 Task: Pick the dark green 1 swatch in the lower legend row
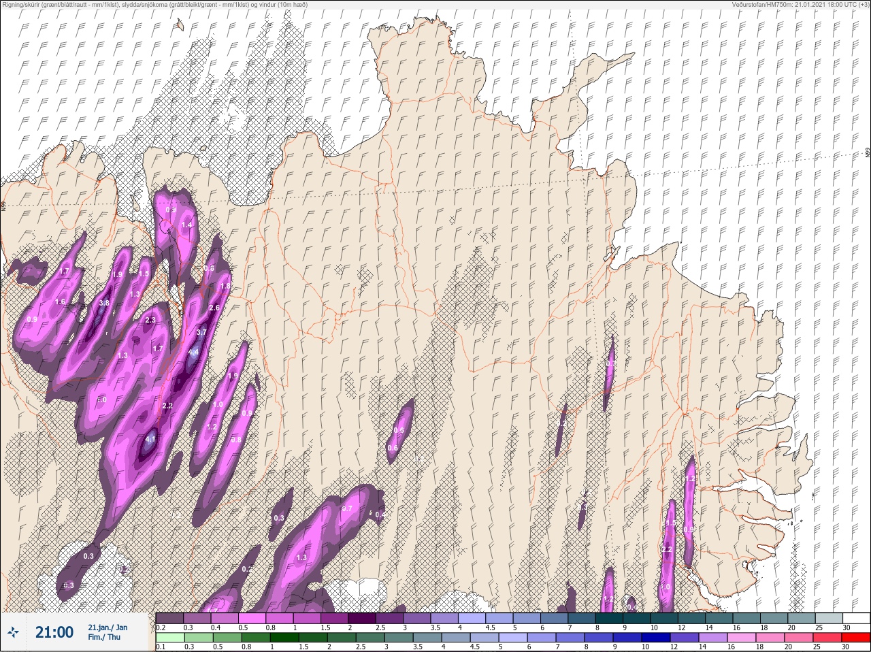[x=284, y=638]
